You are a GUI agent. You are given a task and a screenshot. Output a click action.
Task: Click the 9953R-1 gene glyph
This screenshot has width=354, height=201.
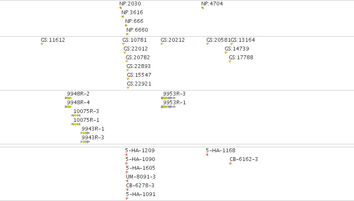168,107
